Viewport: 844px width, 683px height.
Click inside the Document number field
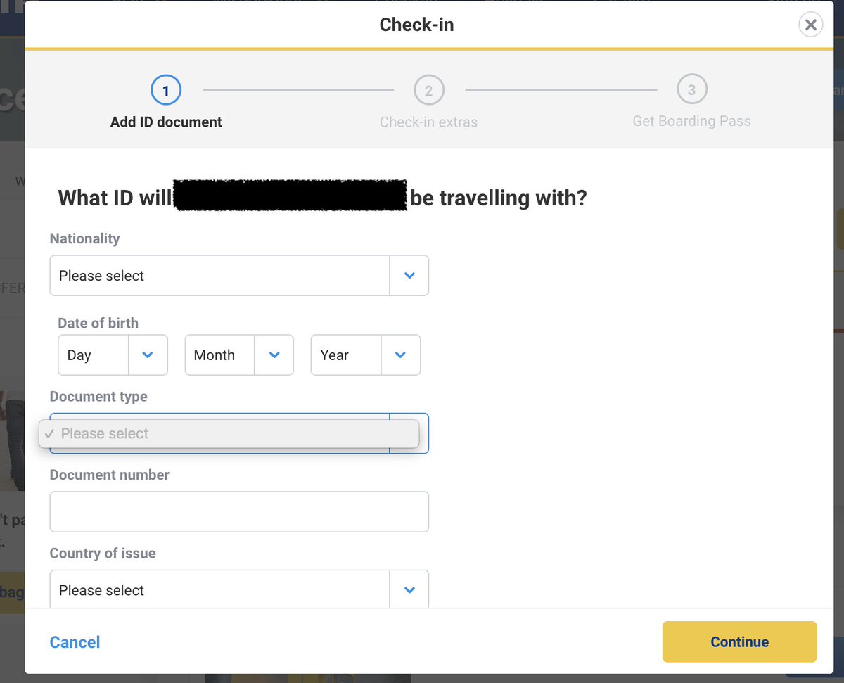(x=239, y=512)
